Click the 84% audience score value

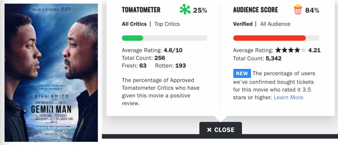tap(312, 10)
